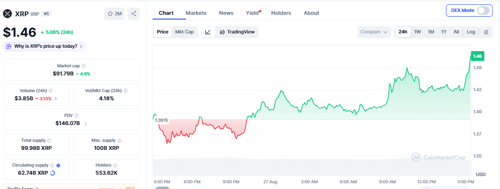Viewport: 500px width, 189px height.
Task: Click the USD currency label on chart
Action: click(480, 174)
